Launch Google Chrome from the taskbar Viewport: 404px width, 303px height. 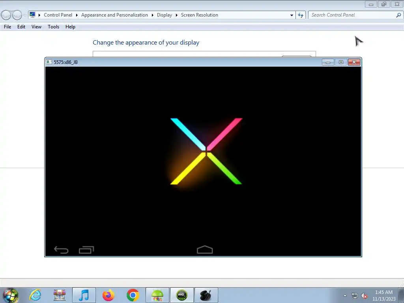tap(133, 295)
